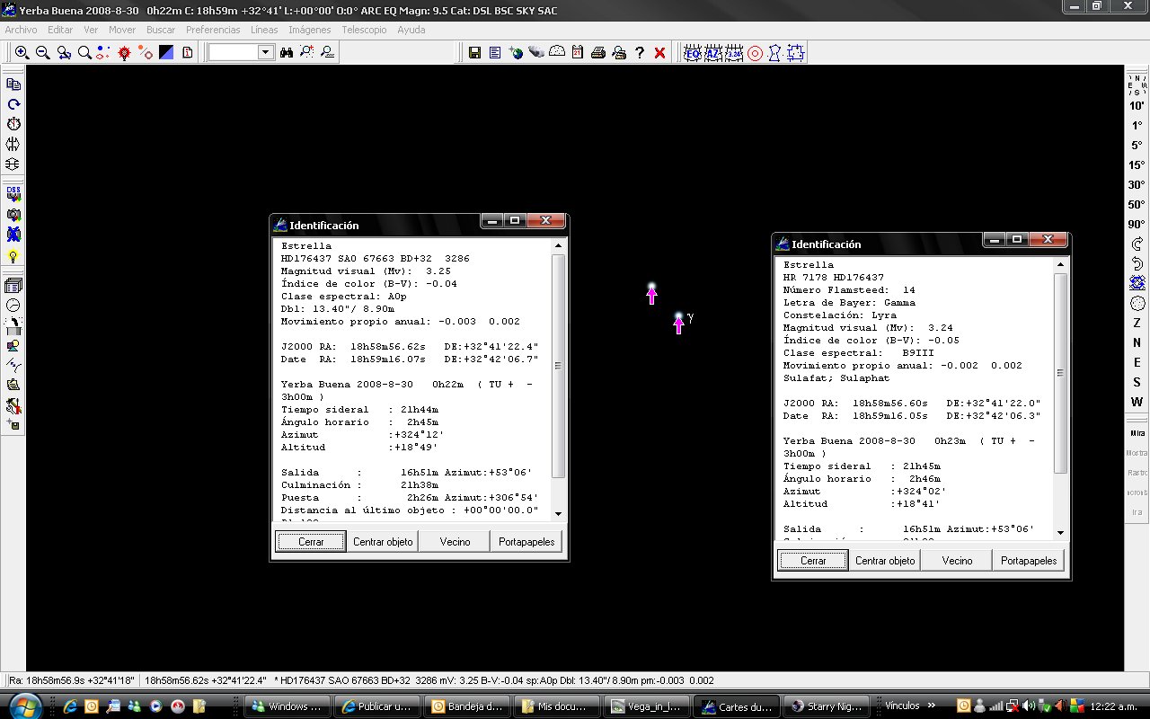Screen dimensions: 1150x719
Task: Toggle constellation figure lines button
Action: (775, 53)
